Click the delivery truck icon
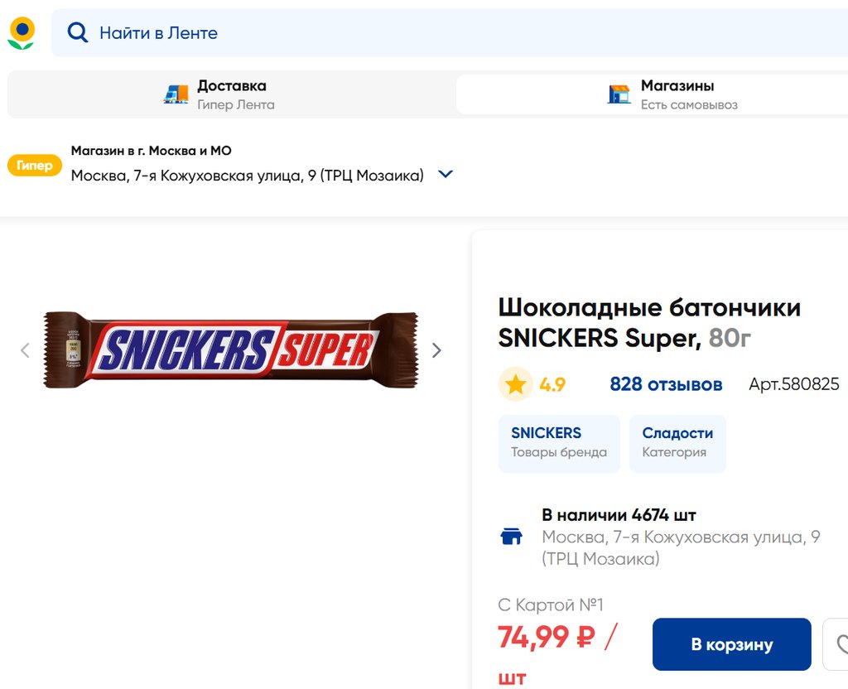The width and height of the screenshot is (848, 689). coord(176,94)
